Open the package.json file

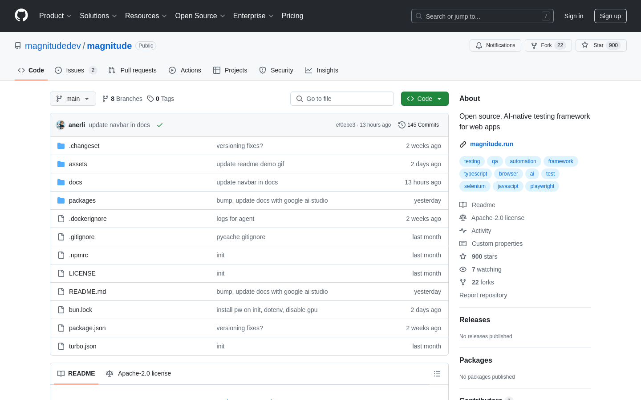click(x=87, y=328)
